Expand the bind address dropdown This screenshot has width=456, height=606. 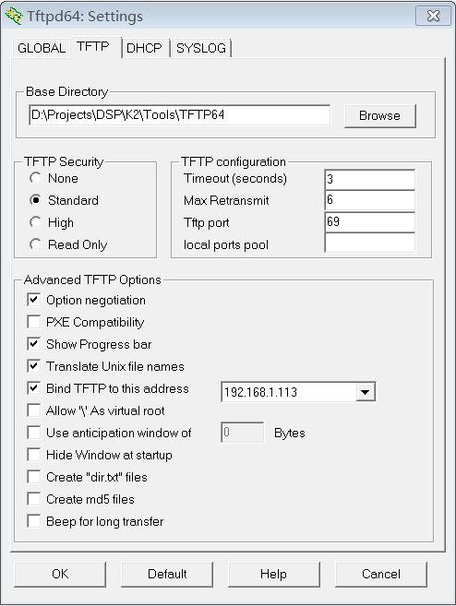pos(366,392)
